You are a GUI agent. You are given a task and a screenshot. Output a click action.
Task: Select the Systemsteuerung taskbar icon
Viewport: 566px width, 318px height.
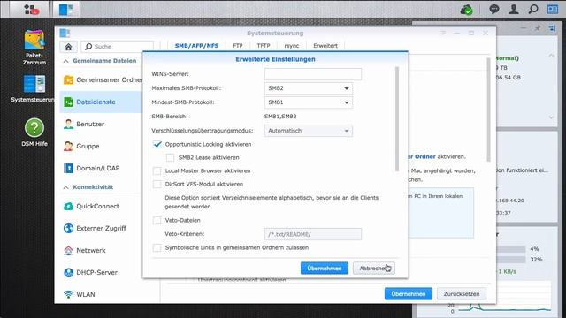65,9
